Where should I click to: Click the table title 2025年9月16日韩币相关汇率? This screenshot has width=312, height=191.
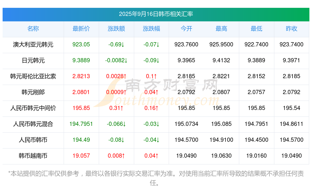click(156, 14)
